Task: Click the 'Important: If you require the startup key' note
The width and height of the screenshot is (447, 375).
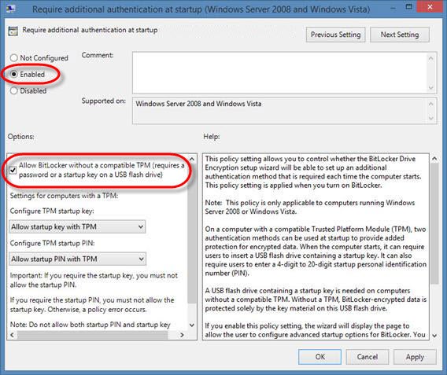Action: [94, 280]
